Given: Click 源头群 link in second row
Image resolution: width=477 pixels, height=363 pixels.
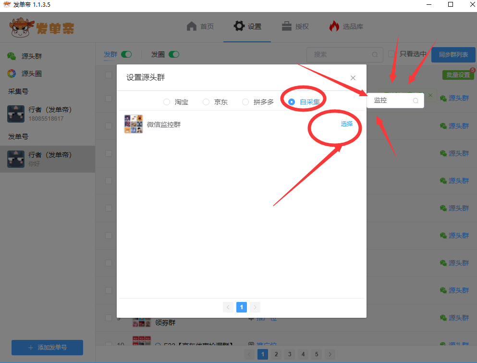Looking at the screenshot, I should click(459, 126).
